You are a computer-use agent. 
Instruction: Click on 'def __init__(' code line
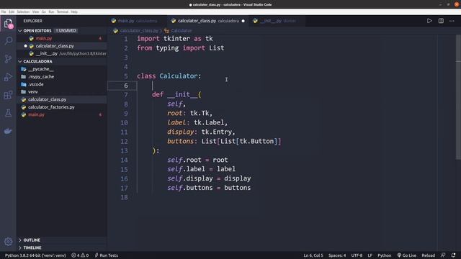pyautogui.click(x=176, y=94)
